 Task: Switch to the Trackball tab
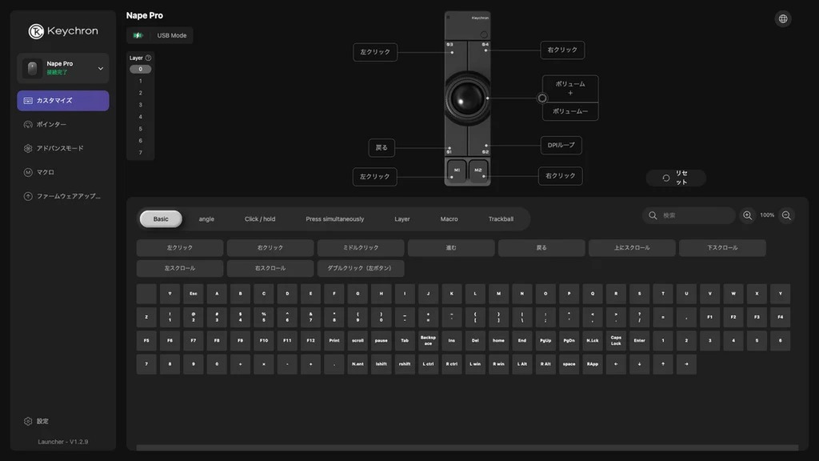[501, 219]
